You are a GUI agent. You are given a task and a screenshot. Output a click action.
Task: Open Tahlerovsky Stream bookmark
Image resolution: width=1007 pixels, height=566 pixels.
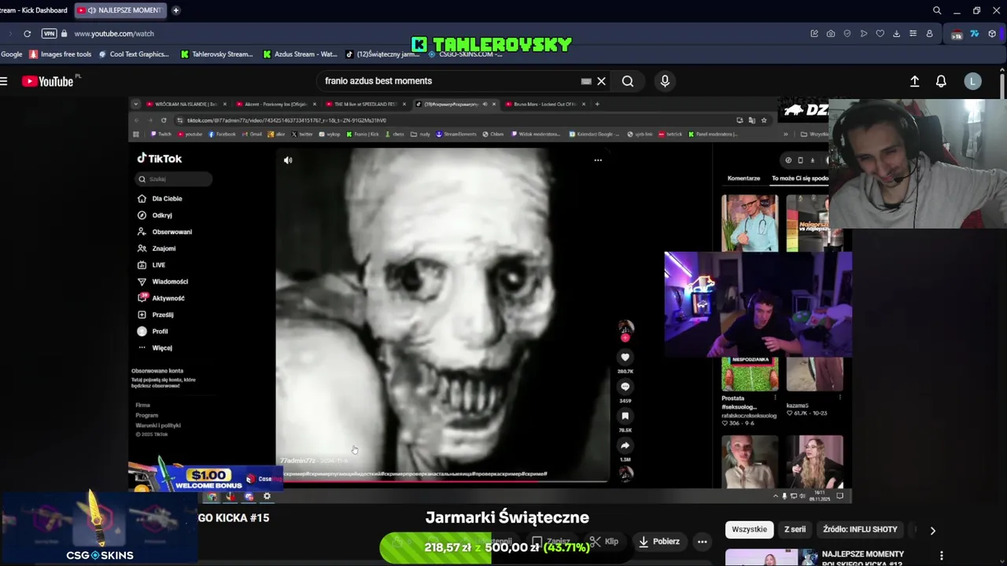217,54
